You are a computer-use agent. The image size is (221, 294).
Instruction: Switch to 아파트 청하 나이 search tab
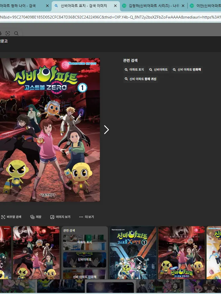[x=20, y=6]
